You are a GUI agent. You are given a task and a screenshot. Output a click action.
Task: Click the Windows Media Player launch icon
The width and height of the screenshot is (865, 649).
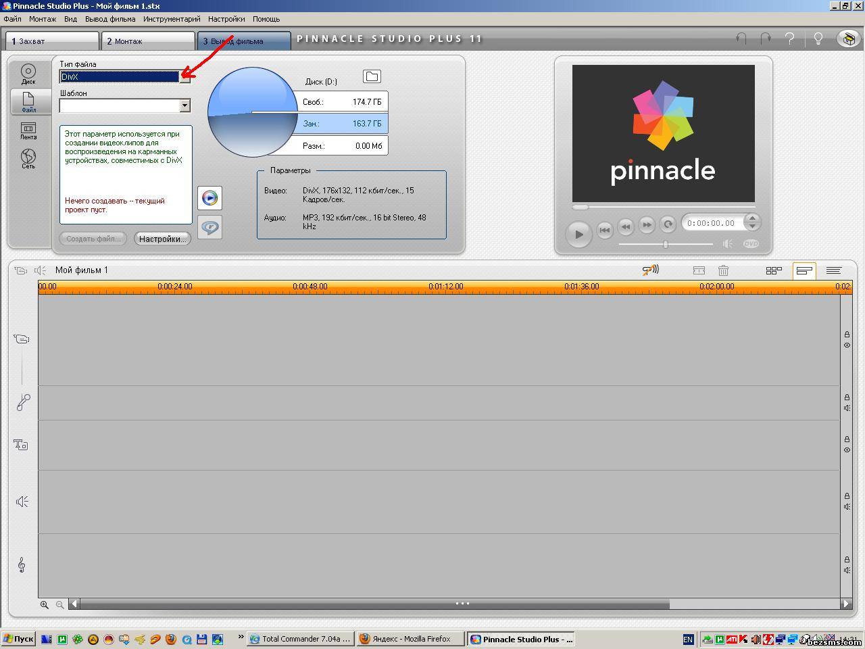click(210, 198)
